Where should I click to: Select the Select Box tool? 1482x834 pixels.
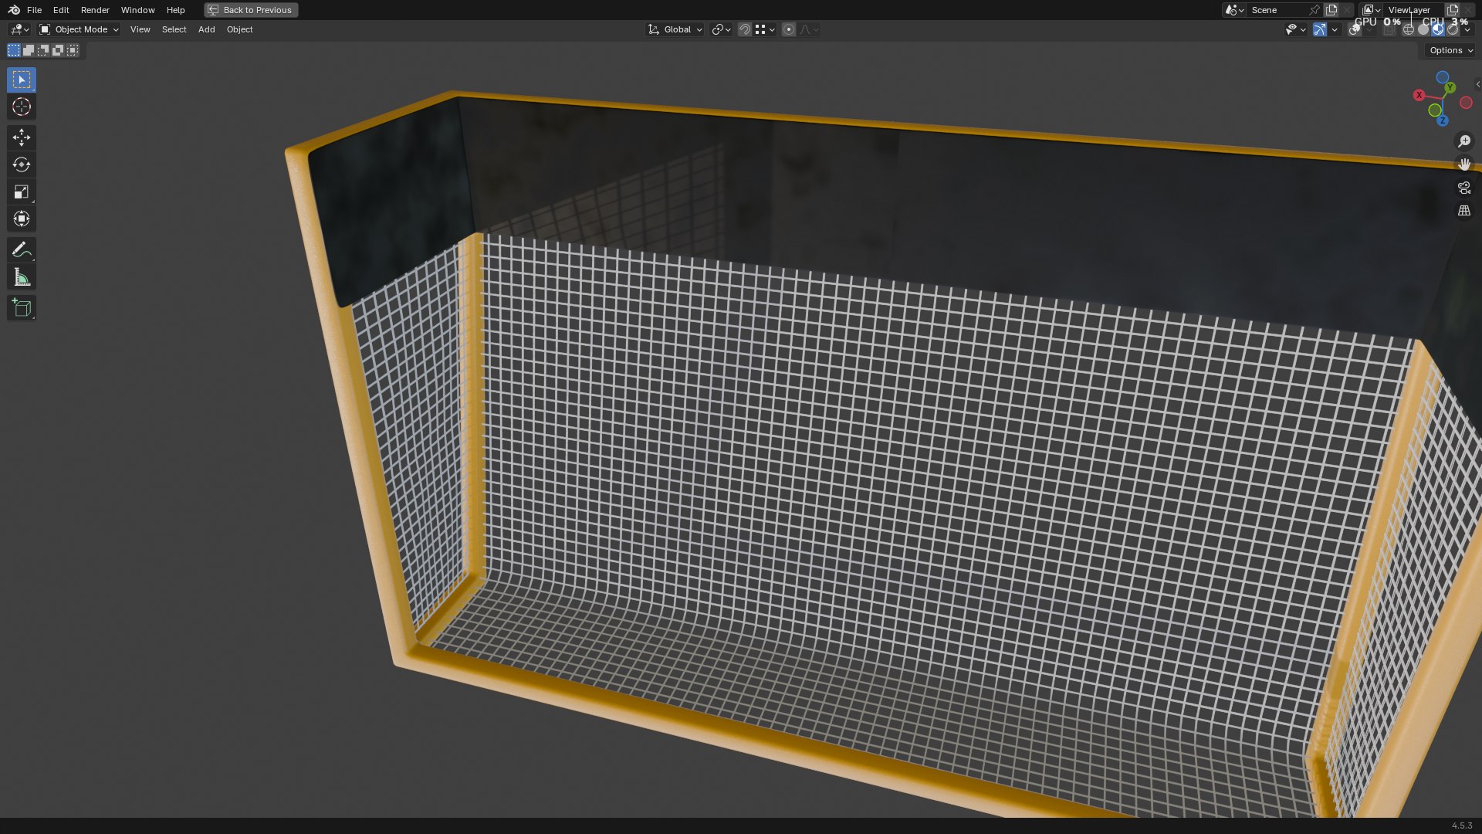pyautogui.click(x=22, y=80)
